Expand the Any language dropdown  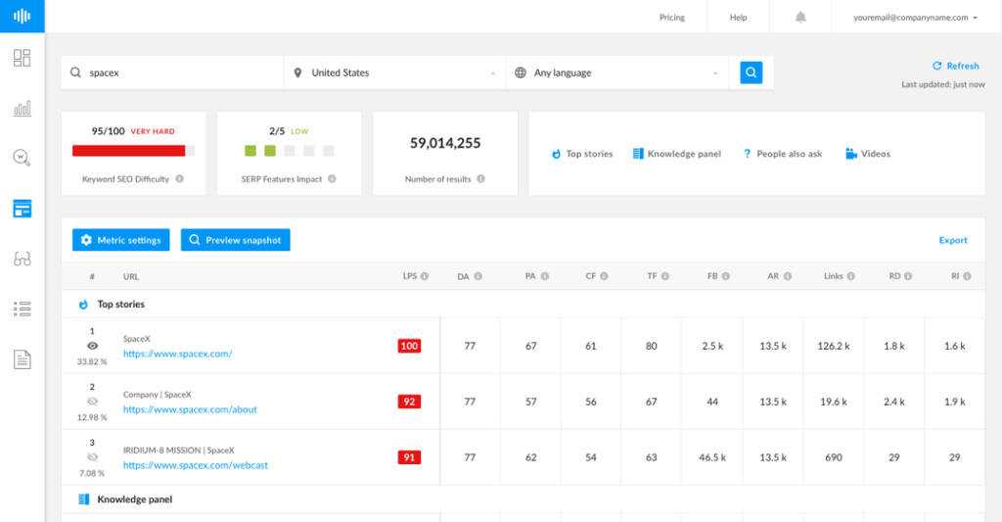pyautogui.click(x=617, y=72)
